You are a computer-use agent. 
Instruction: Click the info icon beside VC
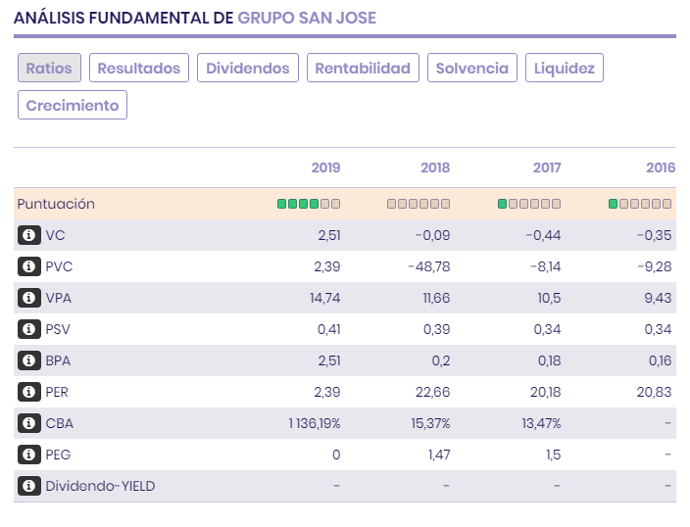pyautogui.click(x=28, y=235)
